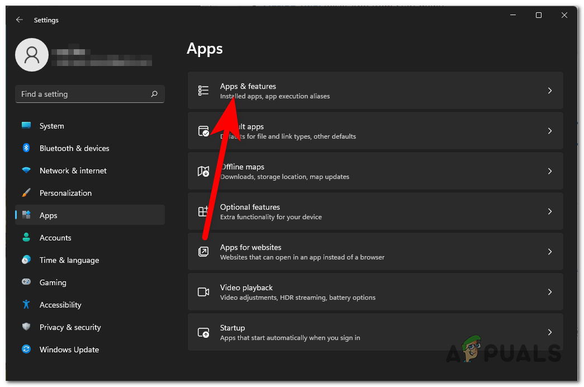Open Accounts from the sidebar
The image size is (584, 387).
[55, 238]
